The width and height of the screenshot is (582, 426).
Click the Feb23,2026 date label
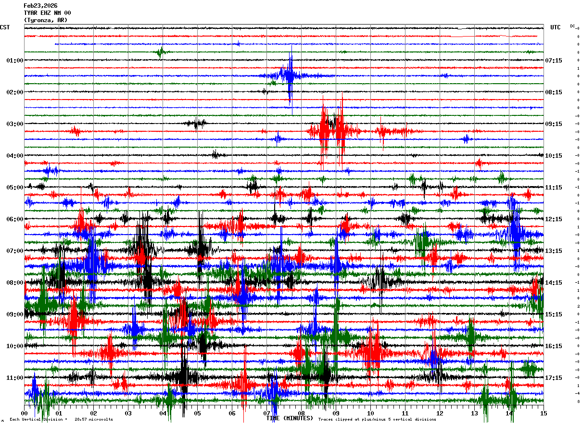(x=40, y=6)
